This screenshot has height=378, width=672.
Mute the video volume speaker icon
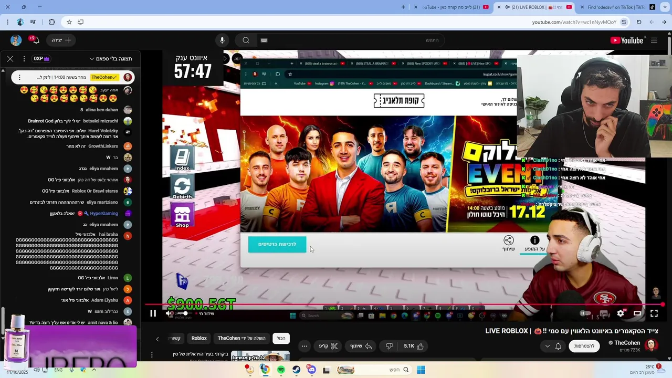click(x=169, y=313)
